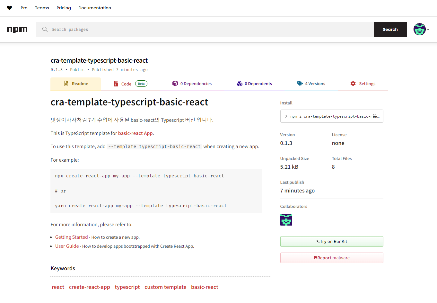
Task: Select the typescript keyword
Action: [127, 287]
